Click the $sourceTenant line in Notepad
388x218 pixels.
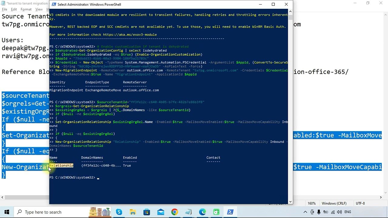[25, 96]
